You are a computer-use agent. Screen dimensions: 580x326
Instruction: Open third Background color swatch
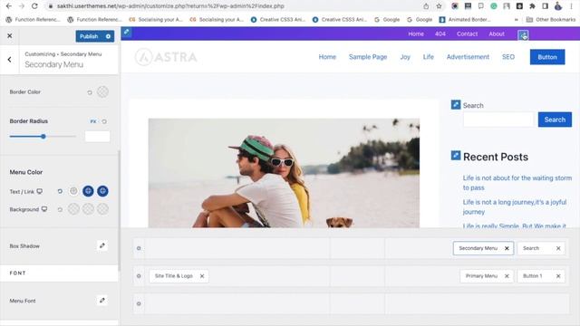pyautogui.click(x=102, y=209)
